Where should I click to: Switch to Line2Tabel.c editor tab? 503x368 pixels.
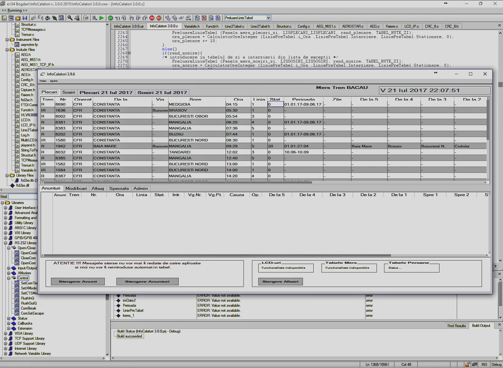point(234,26)
